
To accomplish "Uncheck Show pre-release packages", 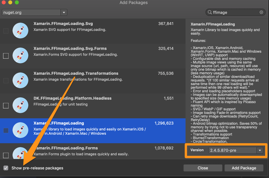I will click(6, 168).
